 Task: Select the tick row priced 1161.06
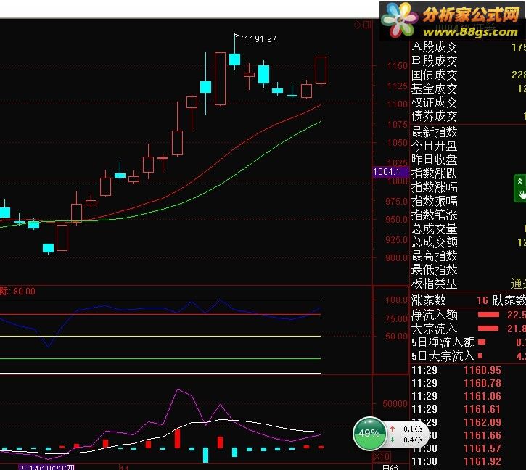(x=468, y=396)
